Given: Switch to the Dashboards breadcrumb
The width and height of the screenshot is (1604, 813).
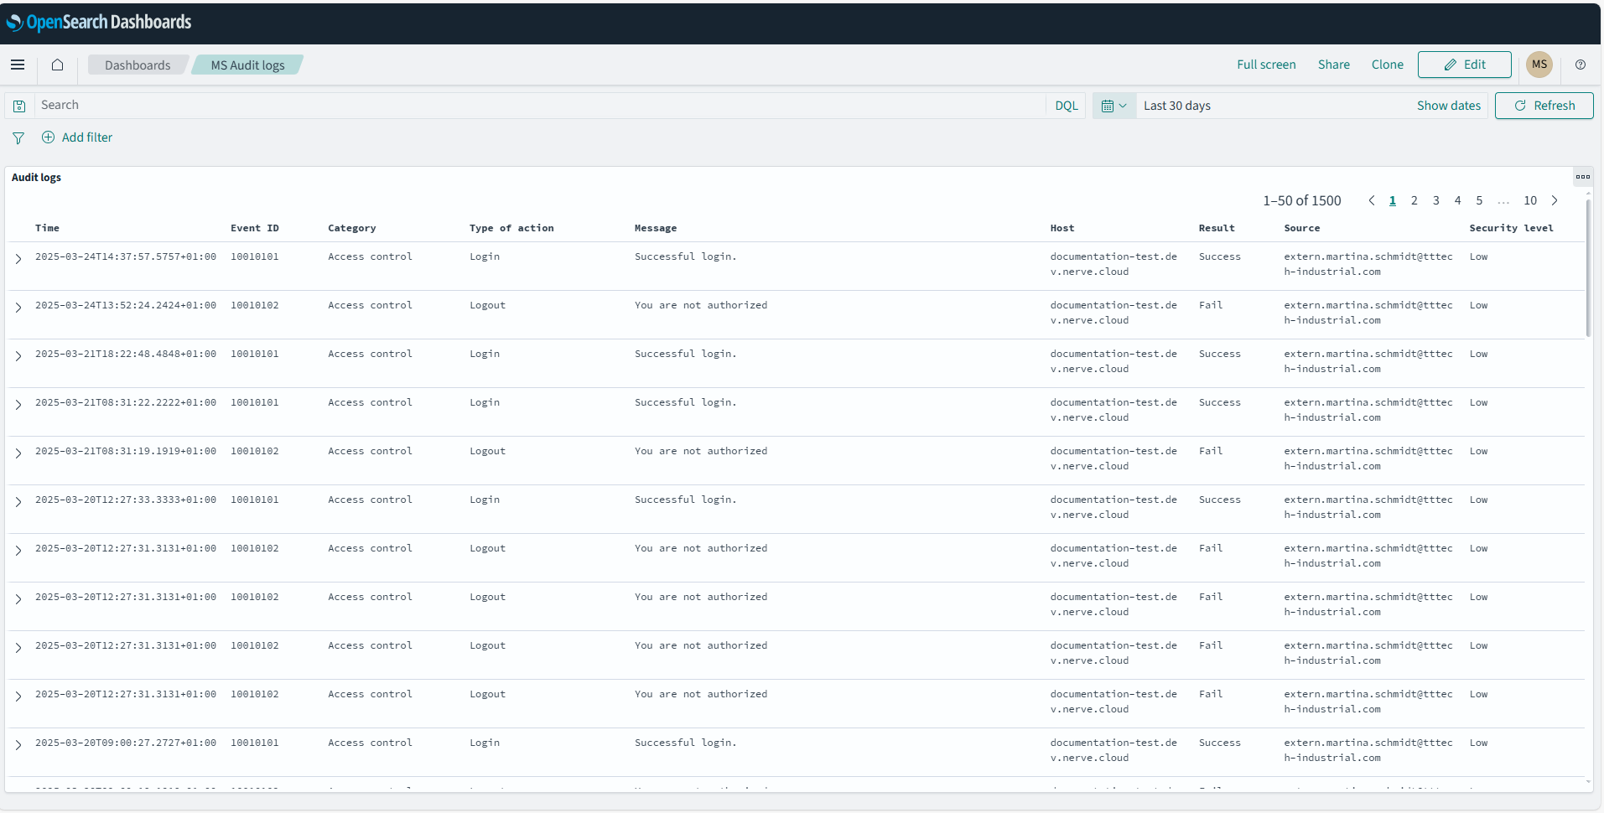Looking at the screenshot, I should (x=137, y=65).
